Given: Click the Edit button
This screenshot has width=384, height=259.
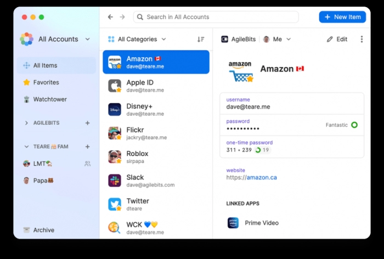Looking at the screenshot, I should point(337,40).
